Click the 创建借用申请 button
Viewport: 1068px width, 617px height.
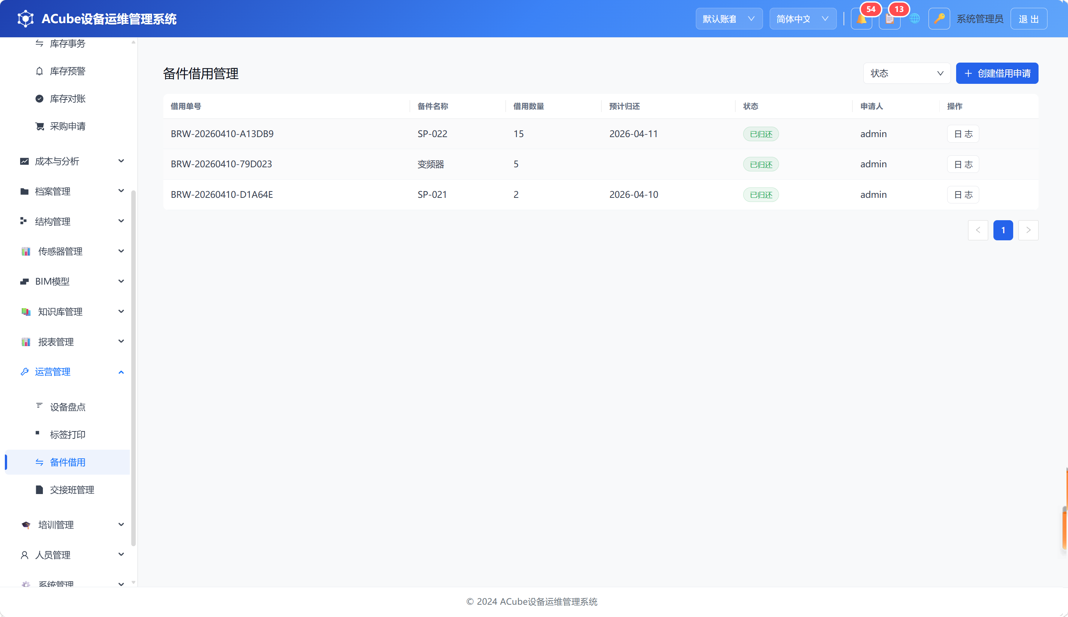(997, 73)
